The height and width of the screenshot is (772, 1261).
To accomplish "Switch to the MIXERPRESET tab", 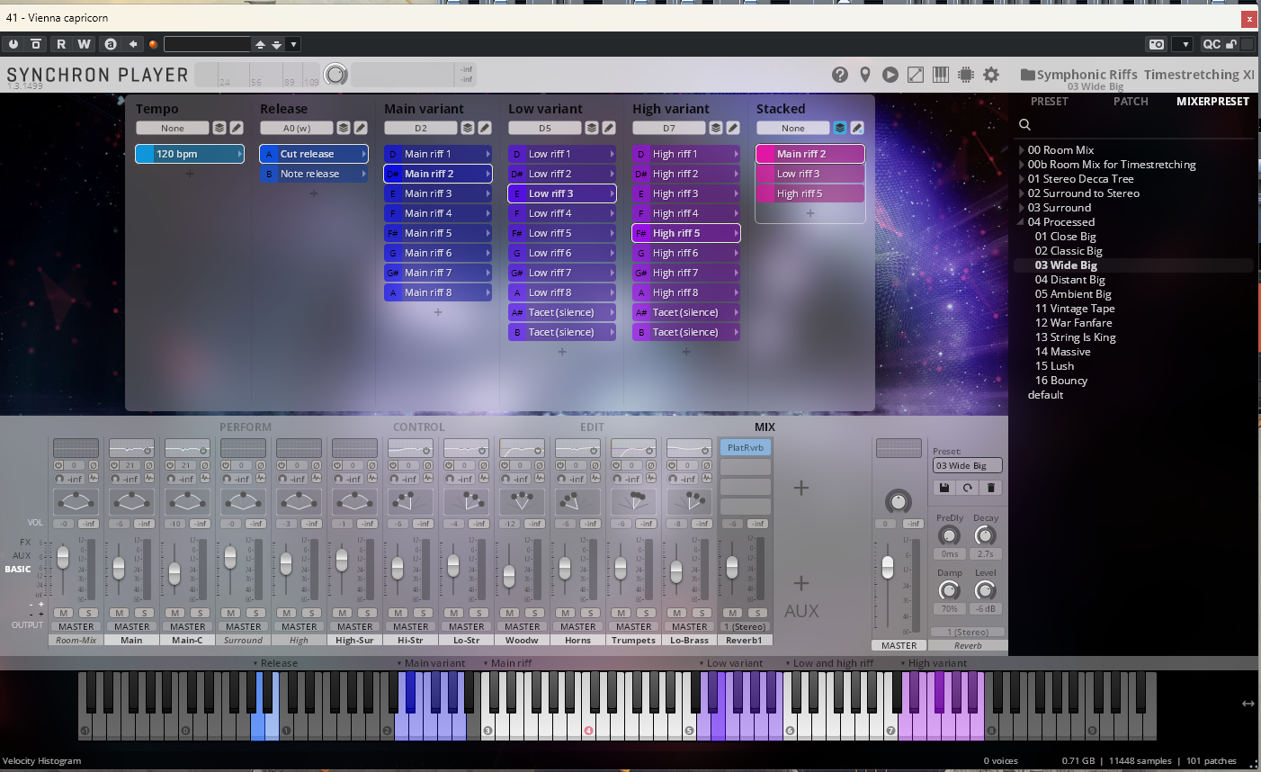I will coord(1212,102).
